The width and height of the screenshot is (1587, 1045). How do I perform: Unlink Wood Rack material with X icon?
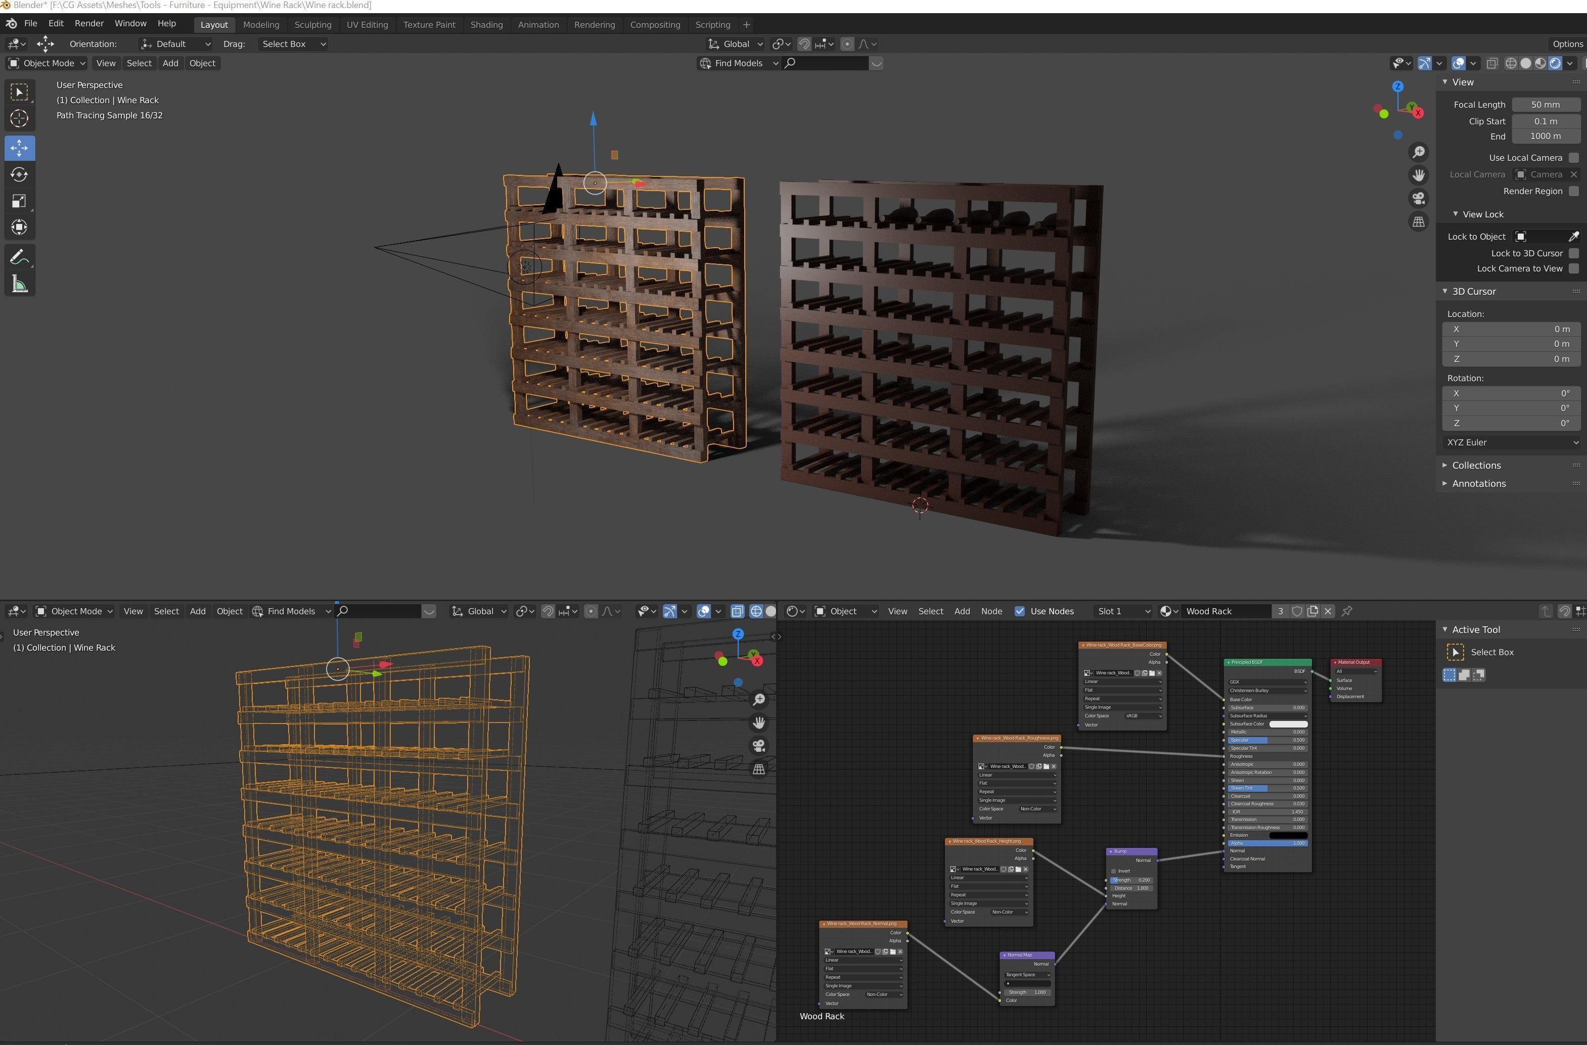(1328, 612)
